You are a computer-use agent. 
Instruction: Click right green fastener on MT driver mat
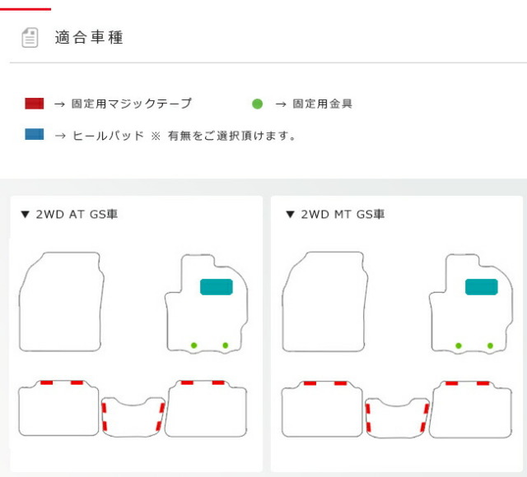490,345
